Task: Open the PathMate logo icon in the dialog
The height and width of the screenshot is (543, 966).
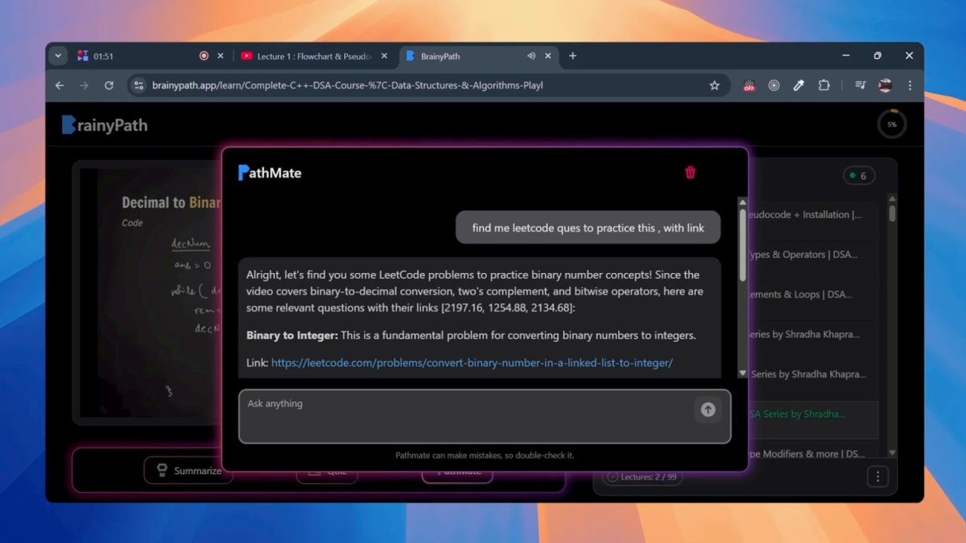Action: [x=242, y=172]
